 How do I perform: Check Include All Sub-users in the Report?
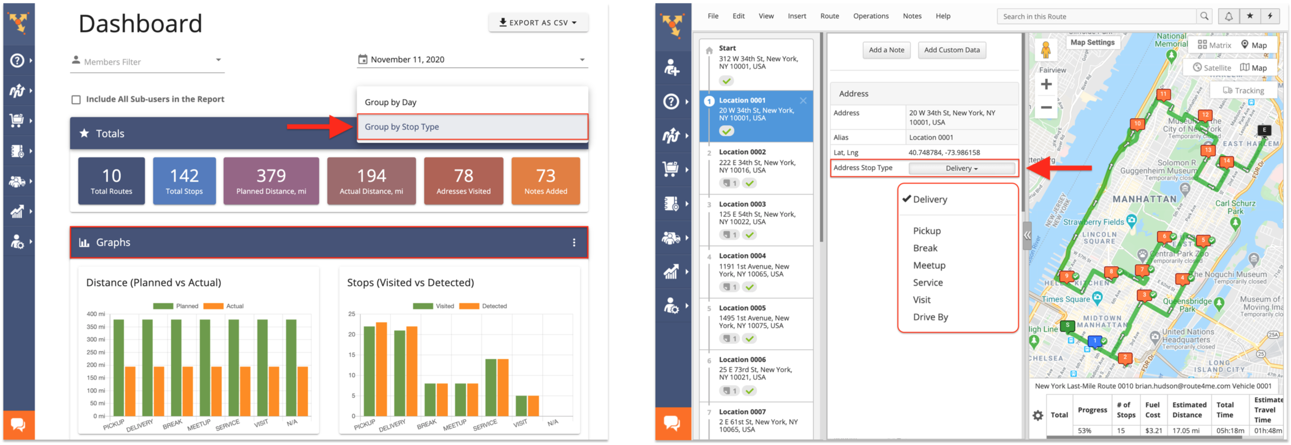tap(76, 99)
